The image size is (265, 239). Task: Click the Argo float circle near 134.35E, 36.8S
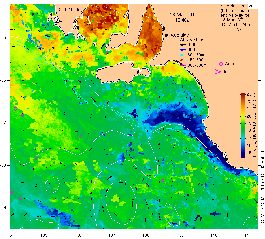pyautogui.click(x=22, y=115)
